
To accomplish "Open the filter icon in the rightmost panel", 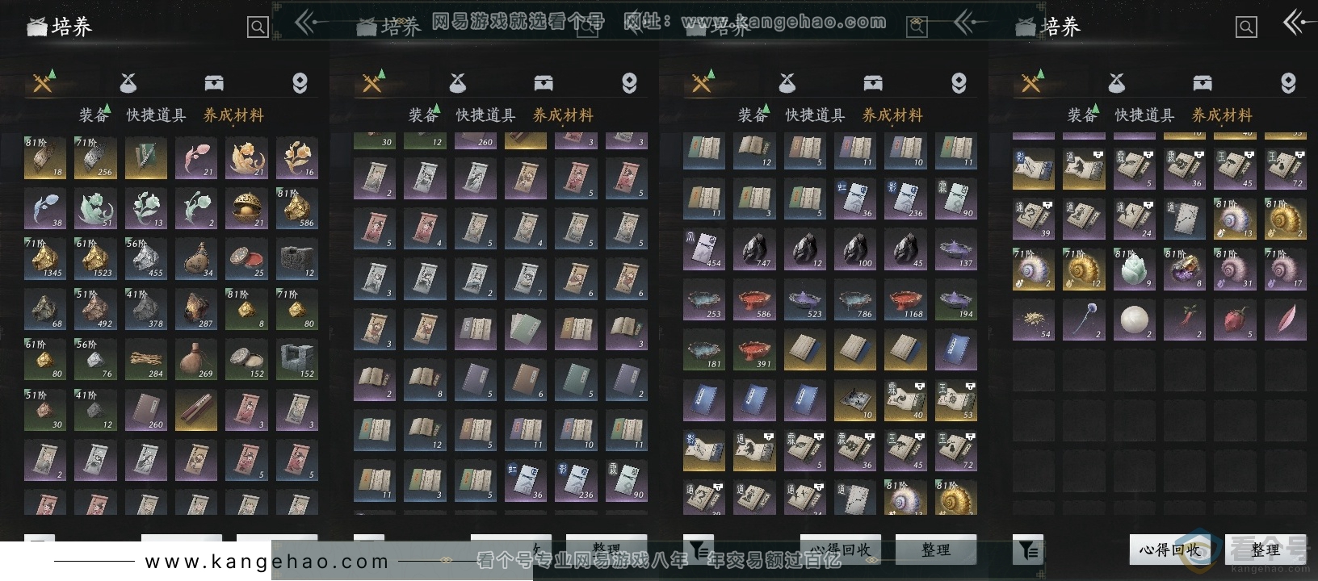I will [x=1028, y=550].
